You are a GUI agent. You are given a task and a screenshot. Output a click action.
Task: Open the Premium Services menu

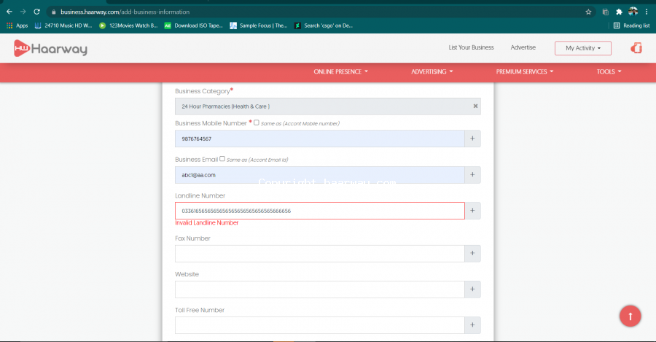point(525,71)
